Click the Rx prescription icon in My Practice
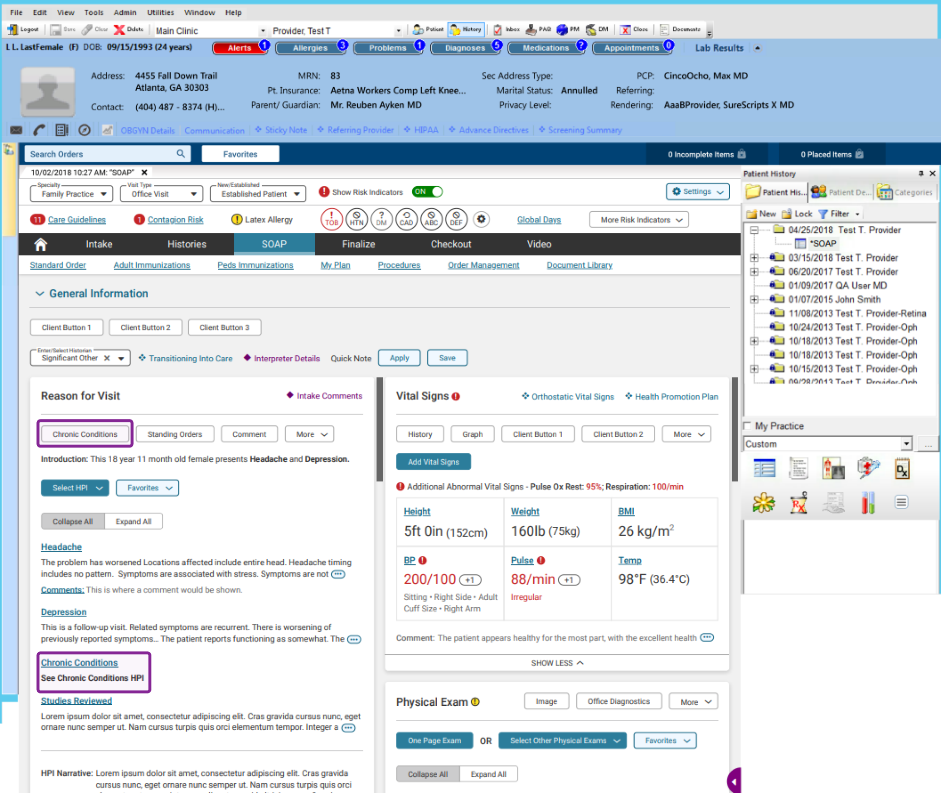 pos(798,503)
